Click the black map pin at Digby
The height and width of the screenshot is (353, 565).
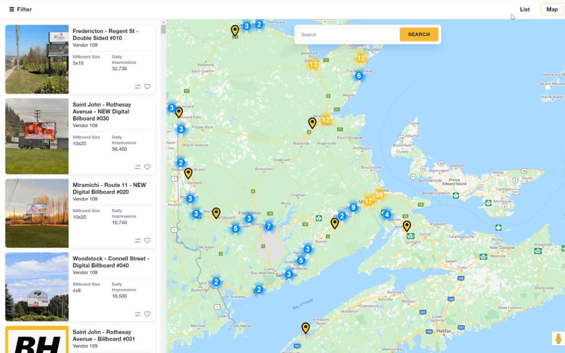pyautogui.click(x=306, y=328)
